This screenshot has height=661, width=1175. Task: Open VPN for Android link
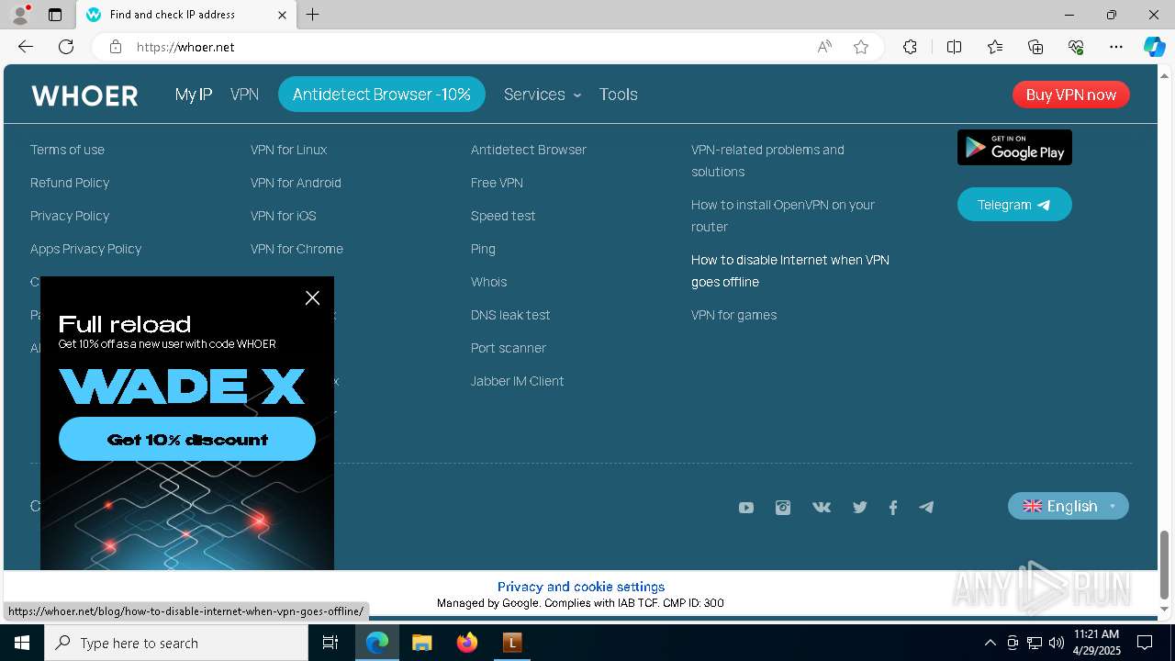pyautogui.click(x=296, y=183)
